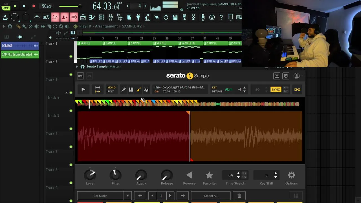Viewport: 361px width, 203px height.
Task: Select the microphone vocal stem icon
Action: [x=124, y=90]
